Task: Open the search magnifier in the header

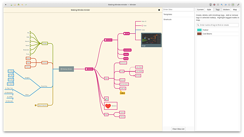Action: coord(222,5)
